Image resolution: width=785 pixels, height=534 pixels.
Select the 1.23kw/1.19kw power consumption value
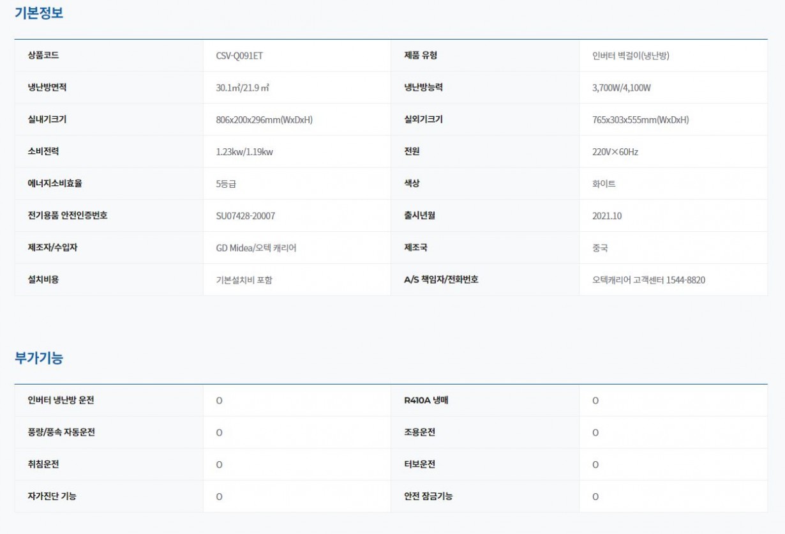244,152
